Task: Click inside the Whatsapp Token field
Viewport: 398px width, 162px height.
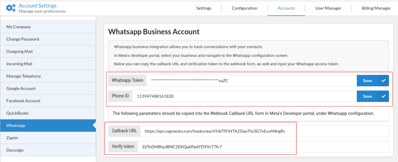Action: pyautogui.click(x=250, y=80)
